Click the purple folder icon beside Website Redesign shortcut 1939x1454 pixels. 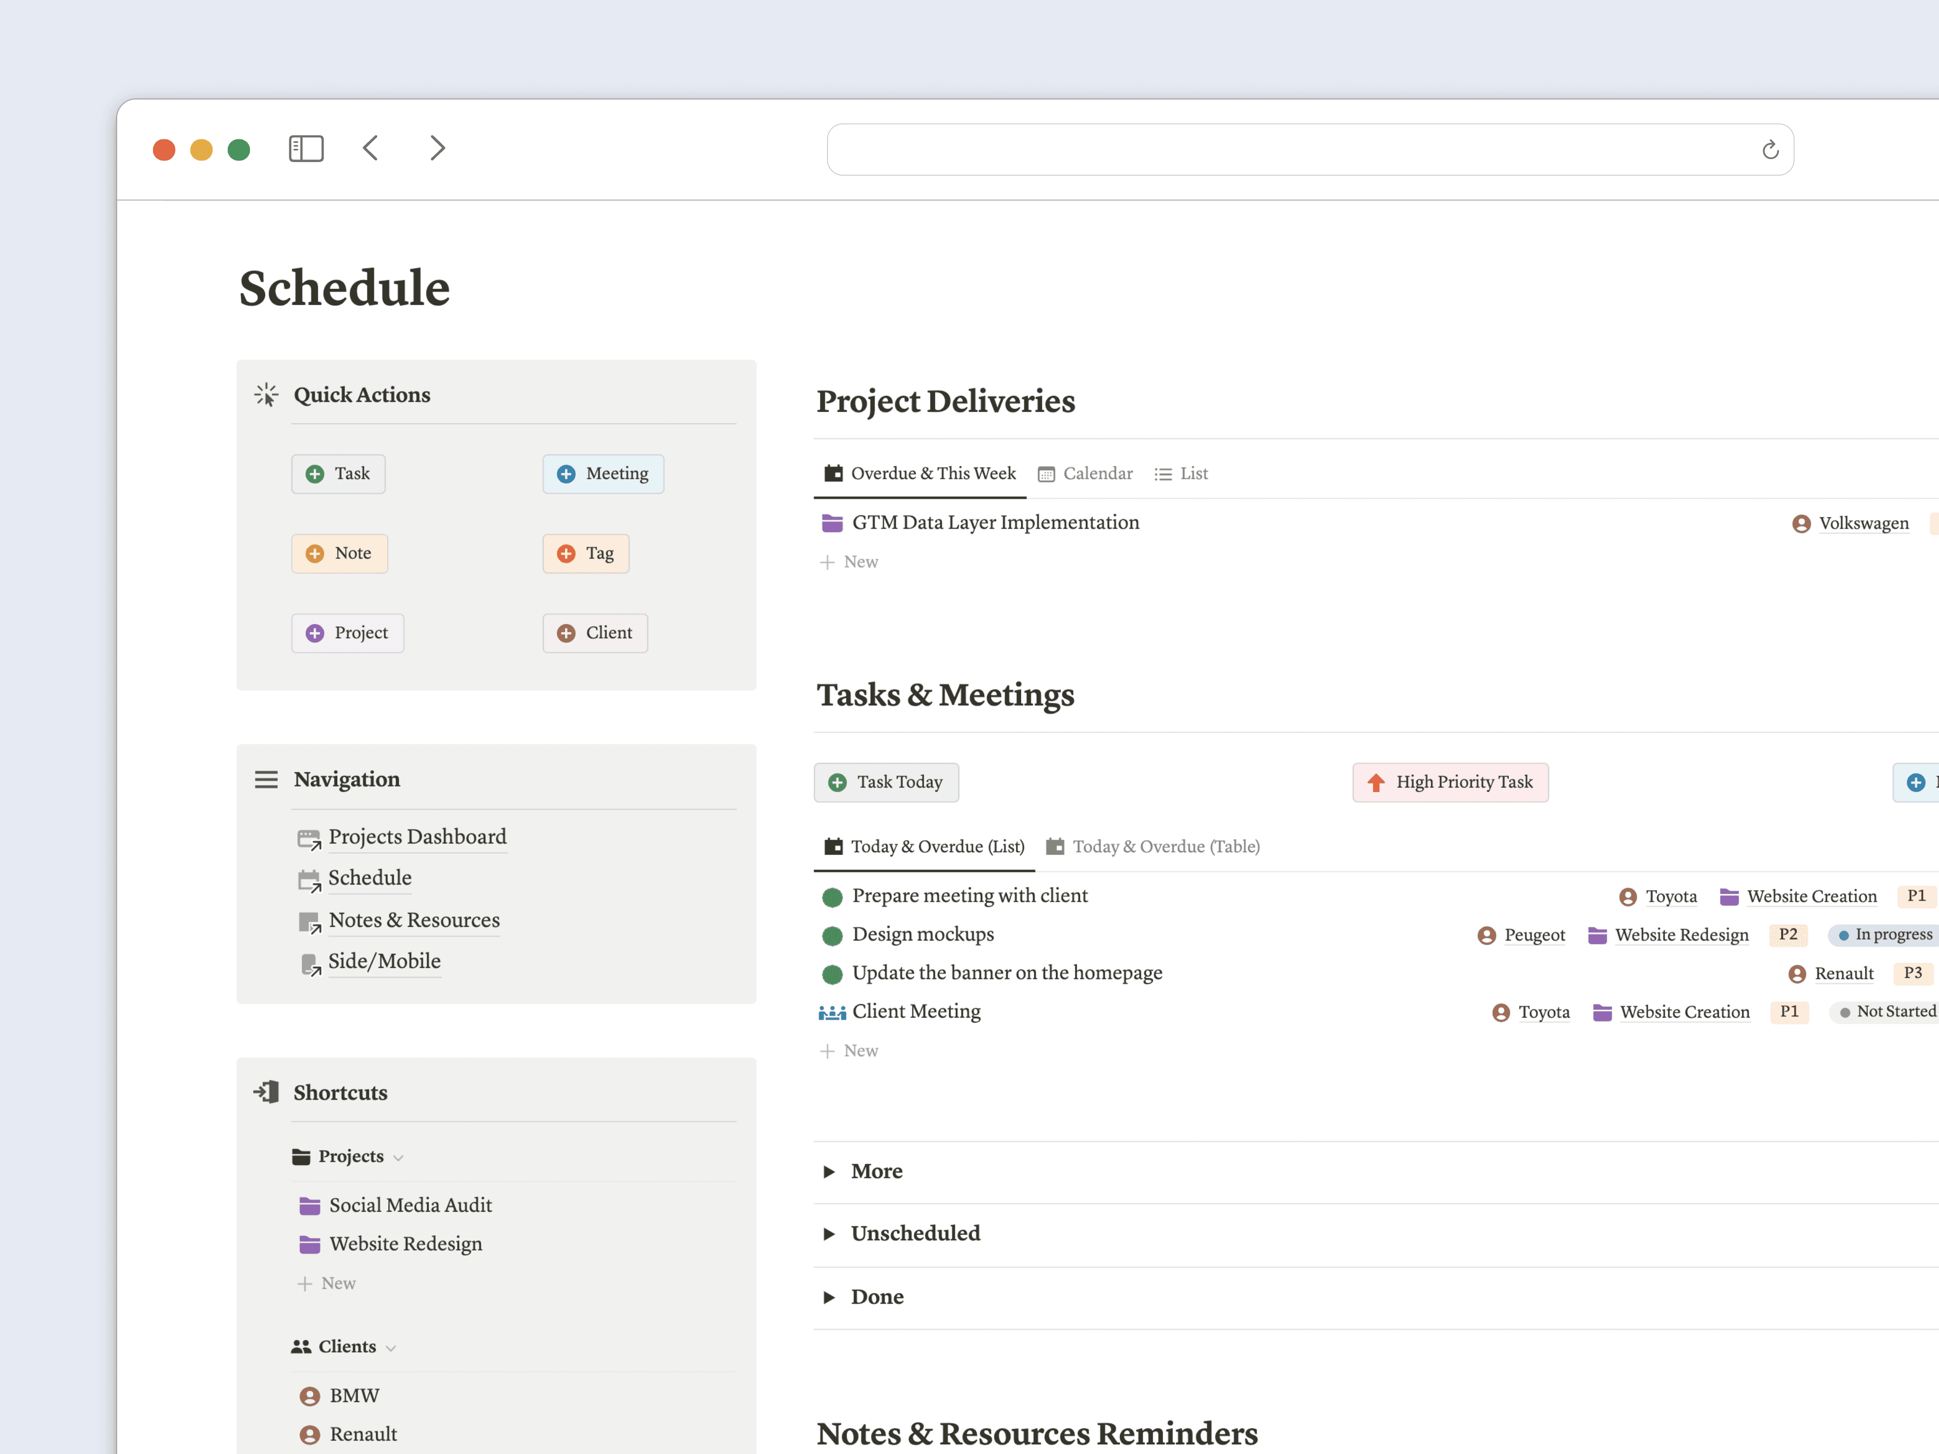pyautogui.click(x=310, y=1243)
